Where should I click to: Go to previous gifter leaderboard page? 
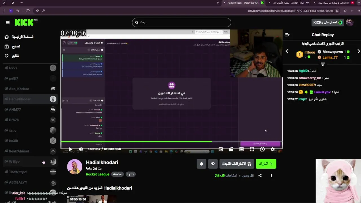[287, 51]
